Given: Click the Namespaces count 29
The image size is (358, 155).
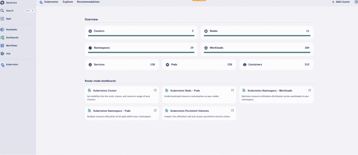Looking at the screenshot, I should click(192, 48).
